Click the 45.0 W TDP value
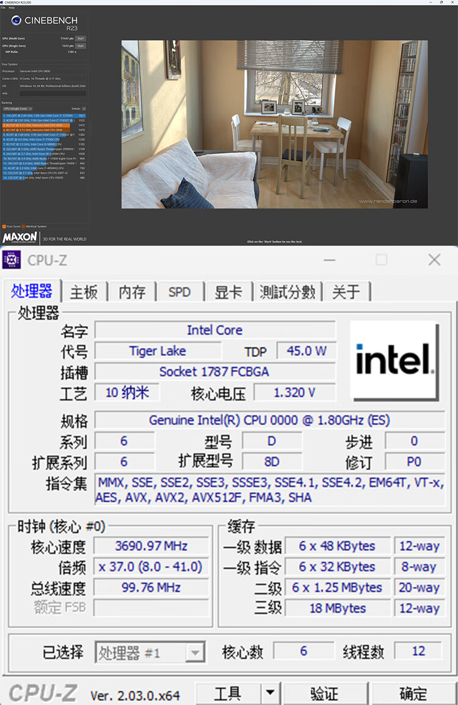 [x=306, y=351]
